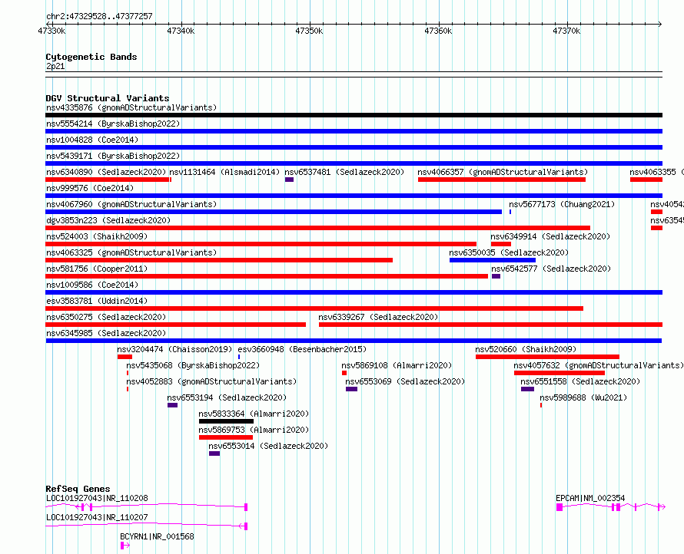
Task: Click the 2p21 cytogenetic band label
Action: pyautogui.click(x=55, y=66)
